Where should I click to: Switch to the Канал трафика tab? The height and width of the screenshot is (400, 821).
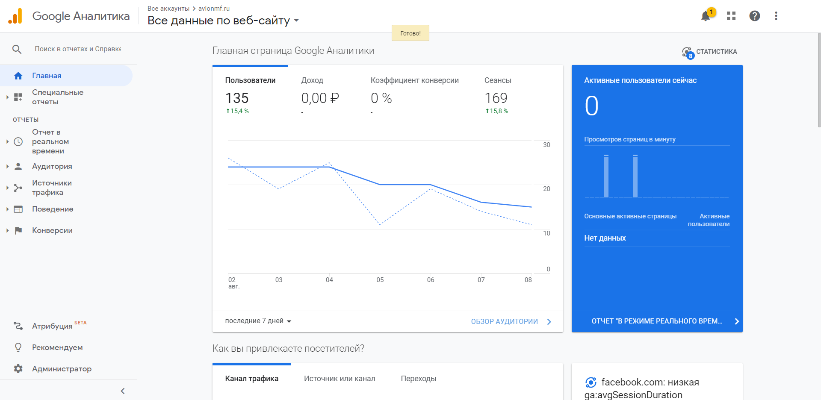[251, 379]
